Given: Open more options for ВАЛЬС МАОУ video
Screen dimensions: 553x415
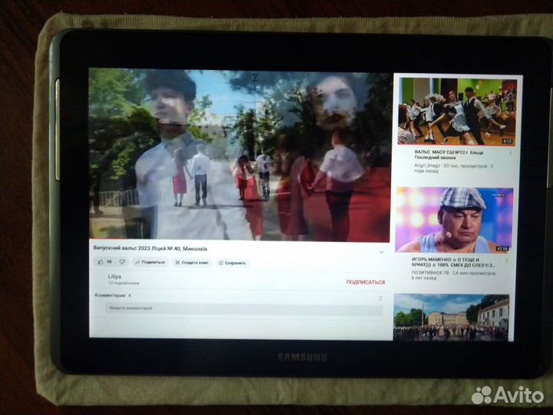Looking at the screenshot, I should coord(510,154).
